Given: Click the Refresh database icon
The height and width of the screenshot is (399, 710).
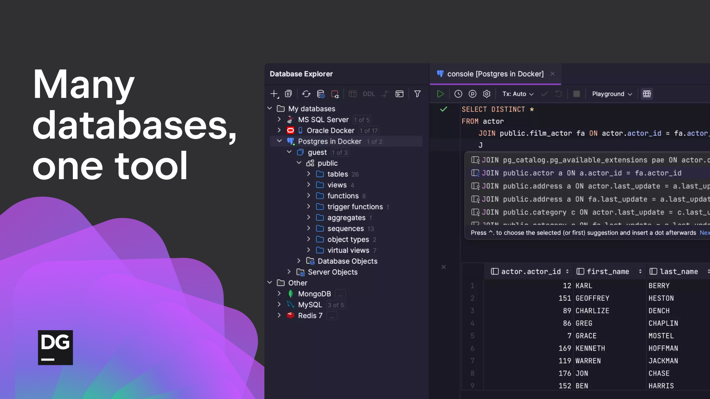Looking at the screenshot, I should tap(306, 94).
